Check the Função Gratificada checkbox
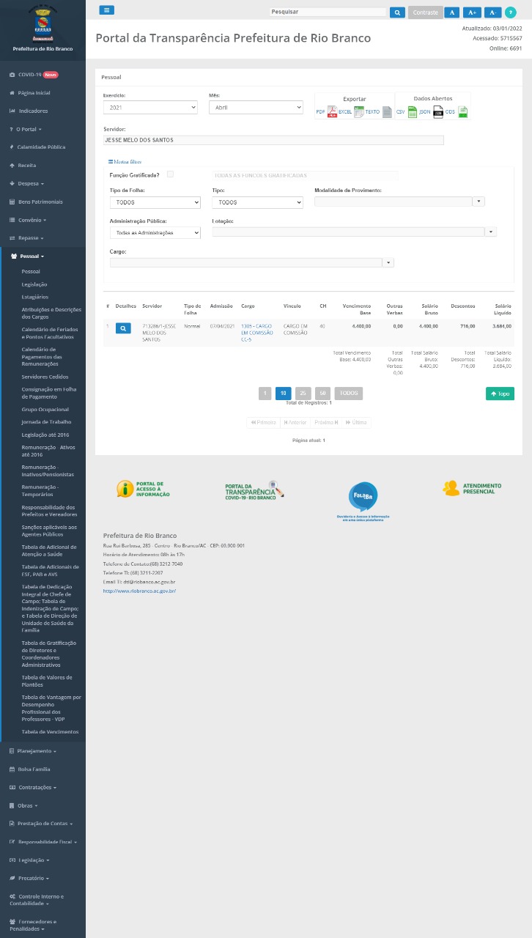 pos(171,174)
